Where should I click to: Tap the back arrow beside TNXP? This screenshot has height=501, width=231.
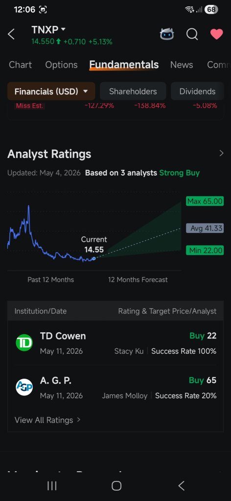[11, 34]
